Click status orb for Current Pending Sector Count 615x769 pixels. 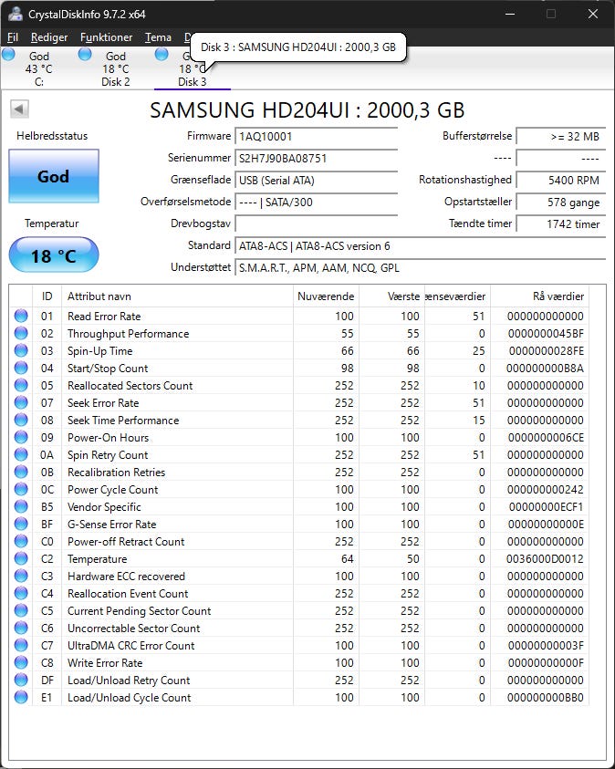pos(21,610)
